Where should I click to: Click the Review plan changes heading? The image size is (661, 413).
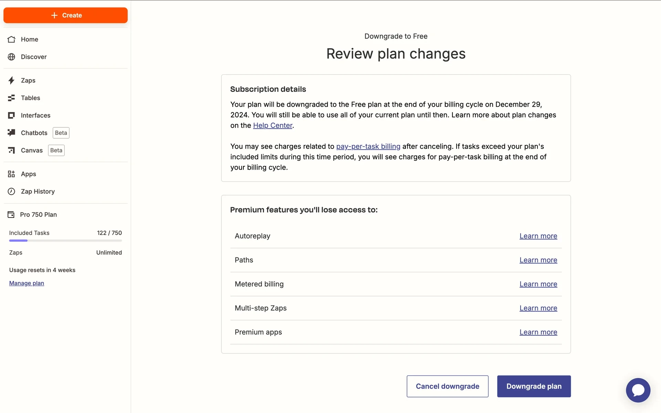tap(396, 54)
